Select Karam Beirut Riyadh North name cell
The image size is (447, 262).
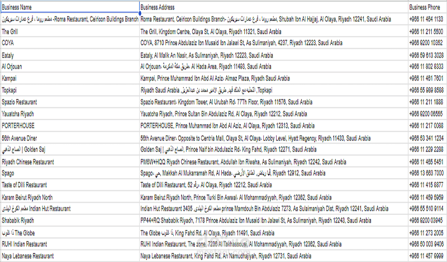pyautogui.click(x=70, y=197)
